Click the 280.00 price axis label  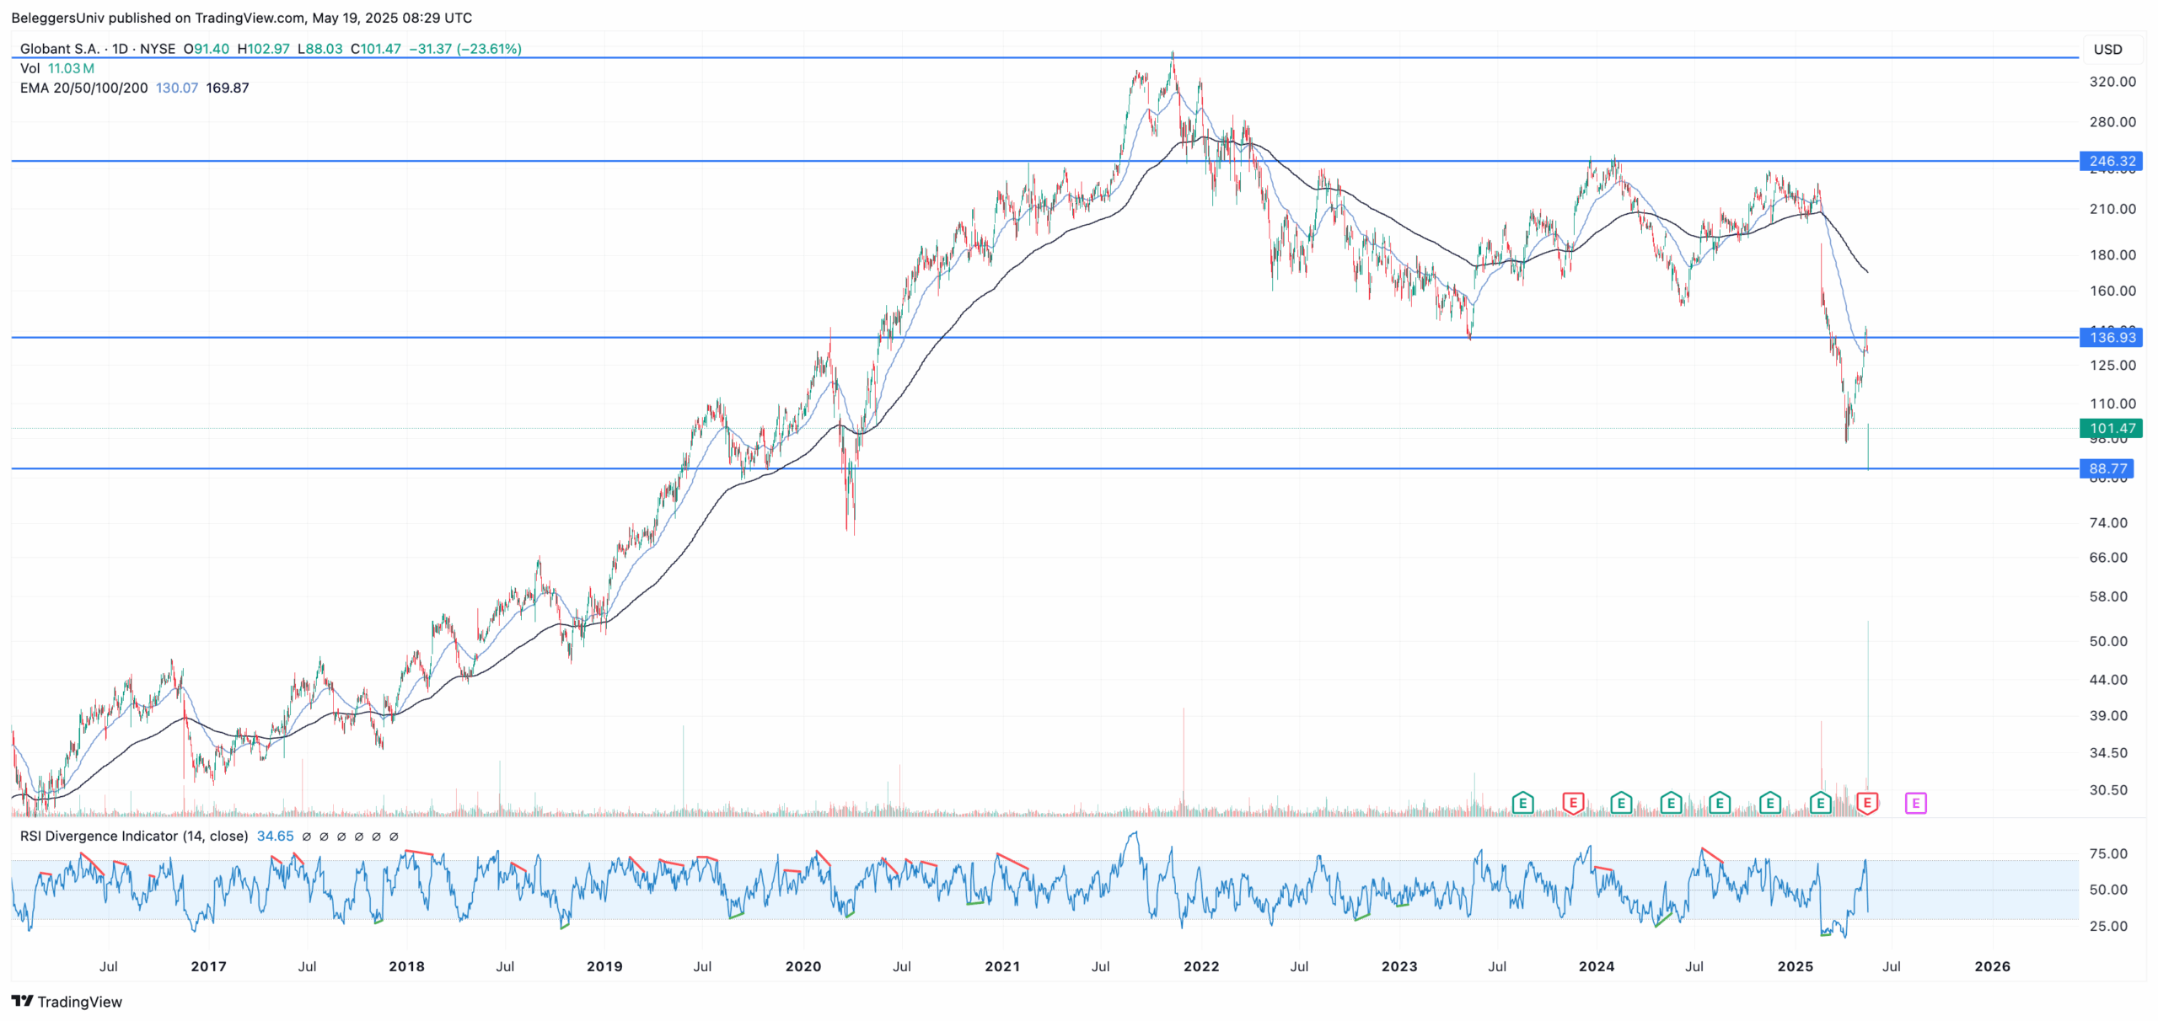coord(2112,122)
